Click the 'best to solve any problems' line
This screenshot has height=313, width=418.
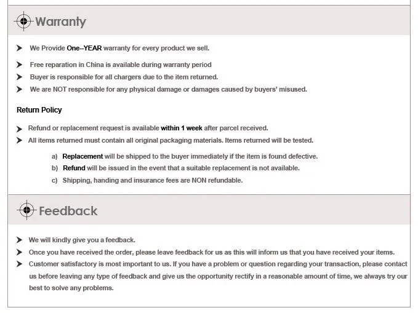point(71,288)
